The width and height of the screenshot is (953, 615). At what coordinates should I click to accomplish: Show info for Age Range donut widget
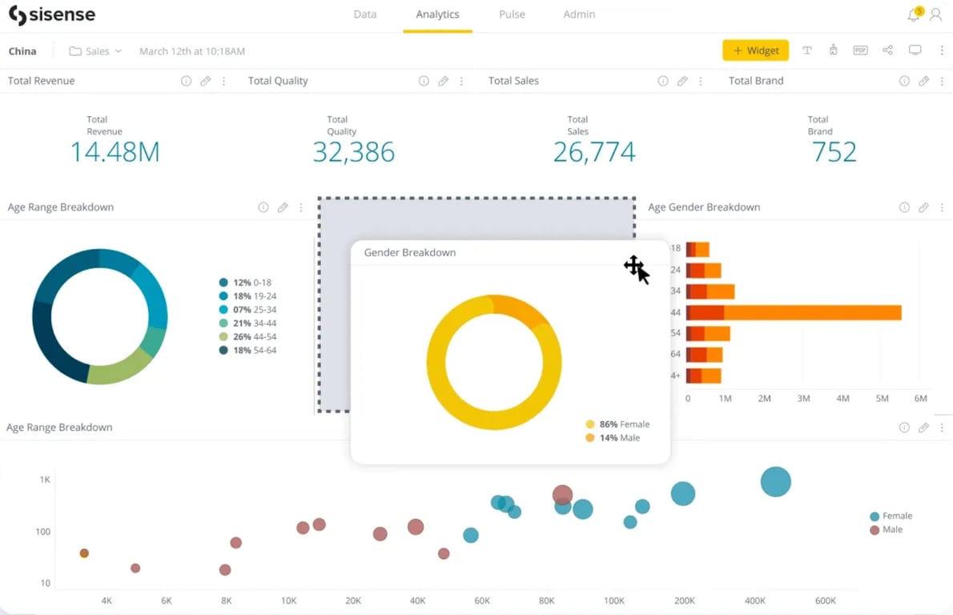pyautogui.click(x=263, y=207)
